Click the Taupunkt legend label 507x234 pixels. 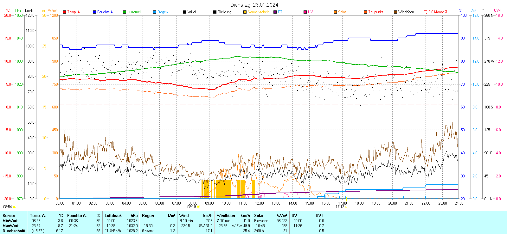[x=375, y=12]
